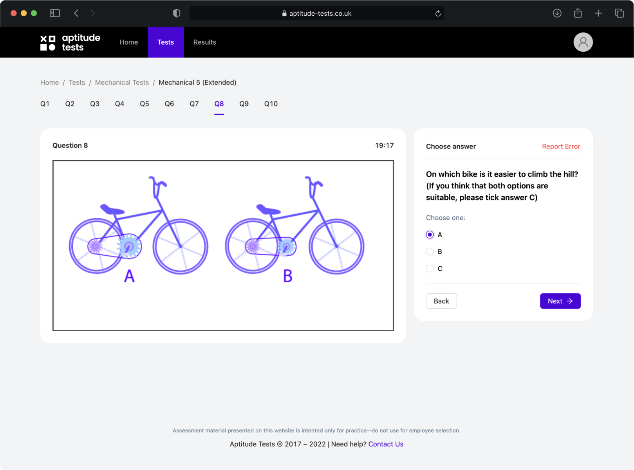634x470 pixels.
Task: Switch to the Results menu item
Action: click(x=204, y=42)
